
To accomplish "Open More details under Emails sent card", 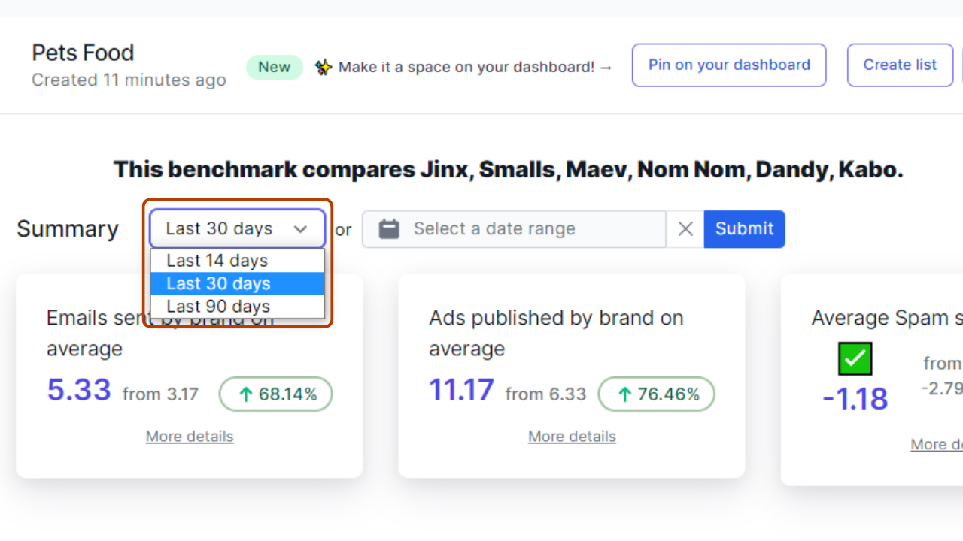I will pos(190,437).
